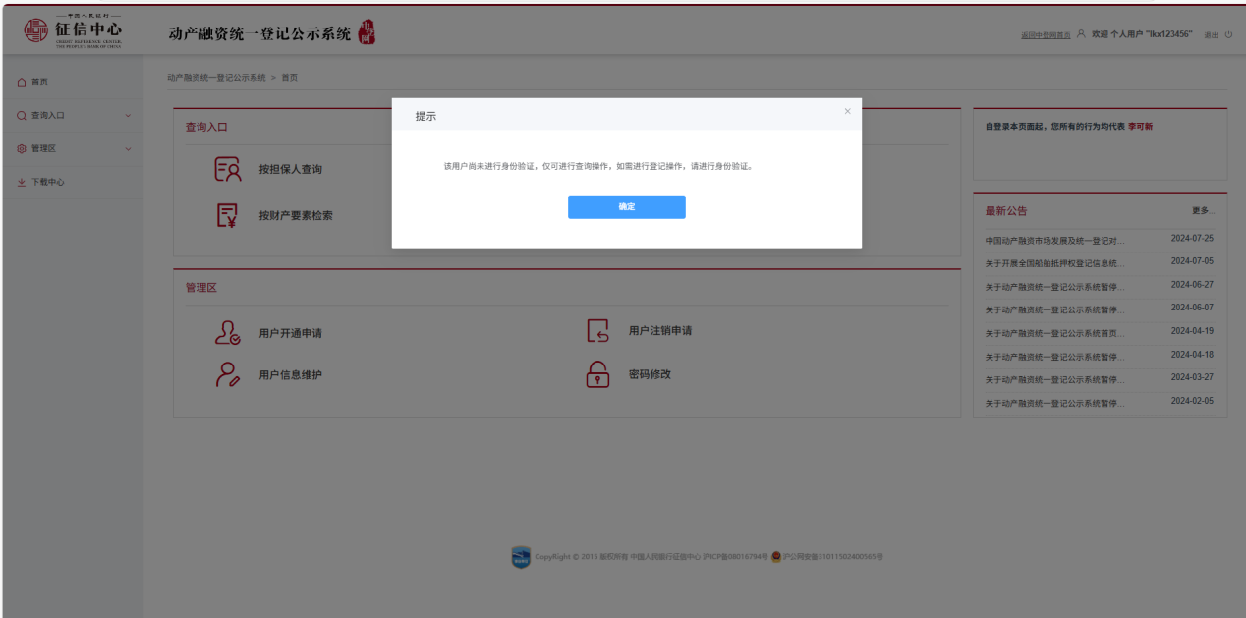Click the magnifier icon beside 查询入口 in sidebar
1246x618 pixels.
click(x=22, y=116)
